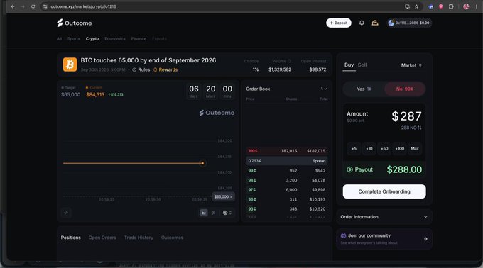
Task: Select the Yes 1¢ outcome
Action: click(x=364, y=89)
